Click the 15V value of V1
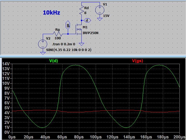Image resolution: width=186 pixels, height=140 pixels. click(x=106, y=16)
